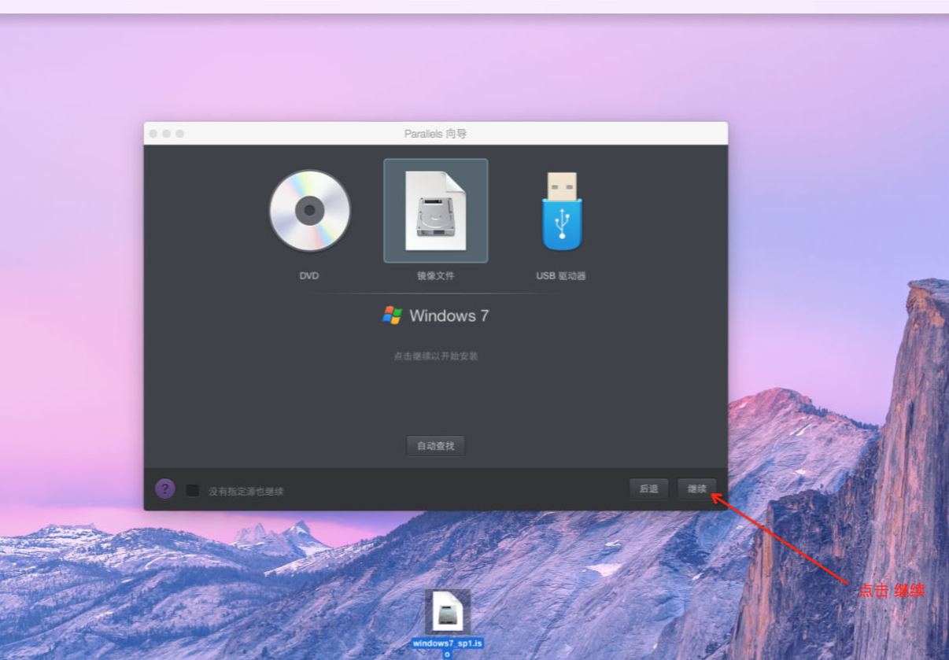
Task: Click the Windows 7 logo icon
Action: pyautogui.click(x=392, y=315)
